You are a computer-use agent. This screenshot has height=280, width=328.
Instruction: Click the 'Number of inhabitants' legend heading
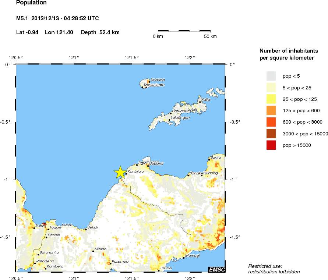(289, 51)
